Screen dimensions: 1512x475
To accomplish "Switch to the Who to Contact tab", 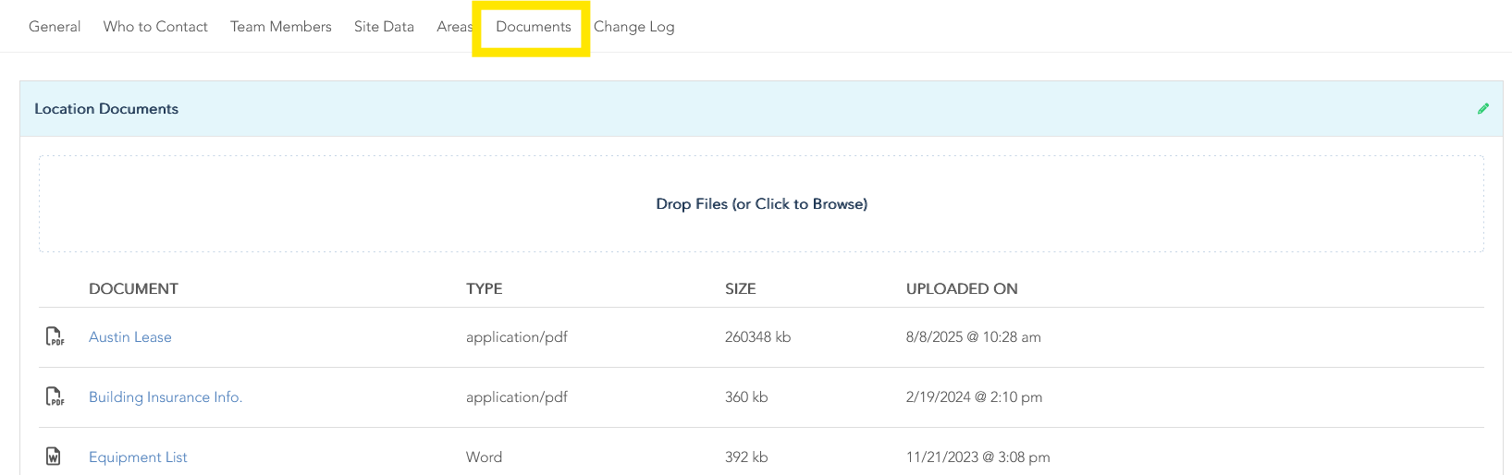I will [x=155, y=27].
